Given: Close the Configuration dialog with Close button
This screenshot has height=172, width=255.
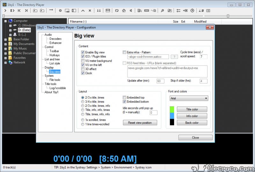Looking at the screenshot, I should pyautogui.click(x=195, y=137).
